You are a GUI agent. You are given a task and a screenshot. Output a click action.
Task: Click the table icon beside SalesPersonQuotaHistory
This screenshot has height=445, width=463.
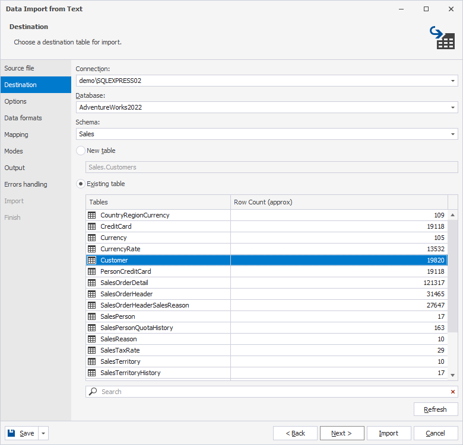click(92, 328)
